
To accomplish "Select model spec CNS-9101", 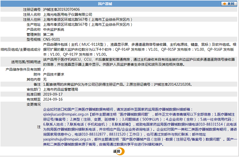I will (x=51, y=39).
